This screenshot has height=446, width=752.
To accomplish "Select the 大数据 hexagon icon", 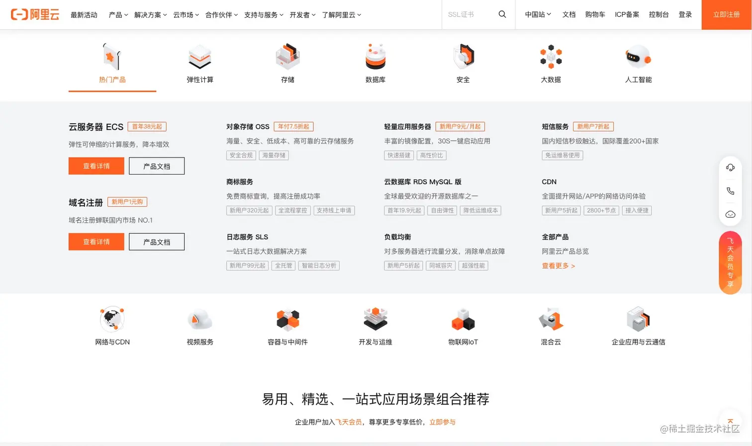I will [x=551, y=56].
